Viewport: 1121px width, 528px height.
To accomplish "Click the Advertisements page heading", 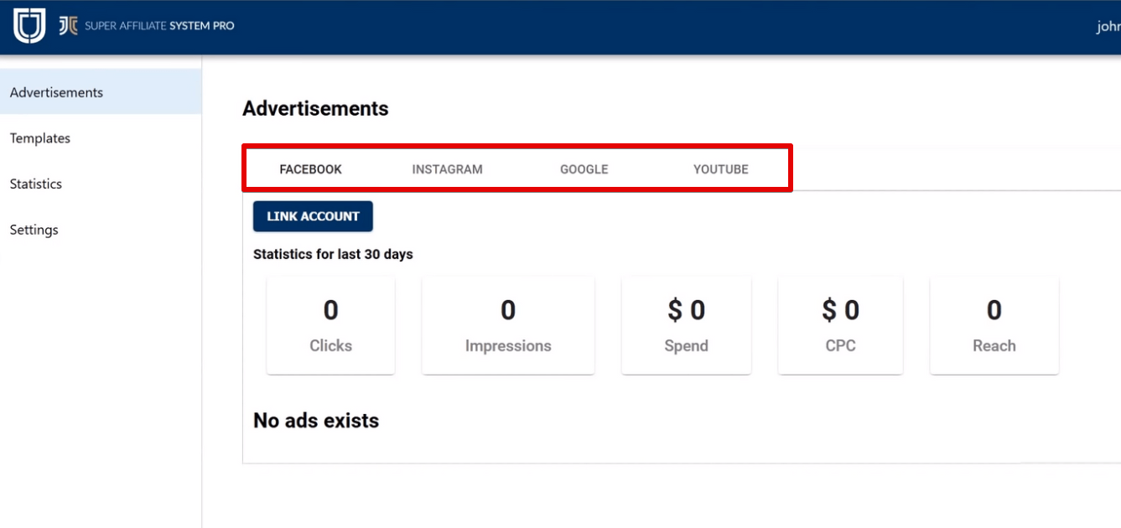I will [315, 108].
